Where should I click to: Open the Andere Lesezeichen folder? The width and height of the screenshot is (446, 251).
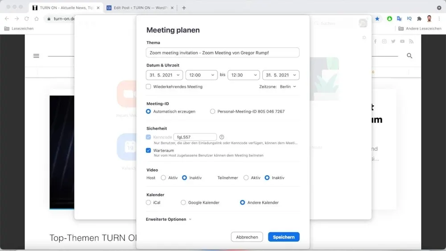(x=420, y=29)
